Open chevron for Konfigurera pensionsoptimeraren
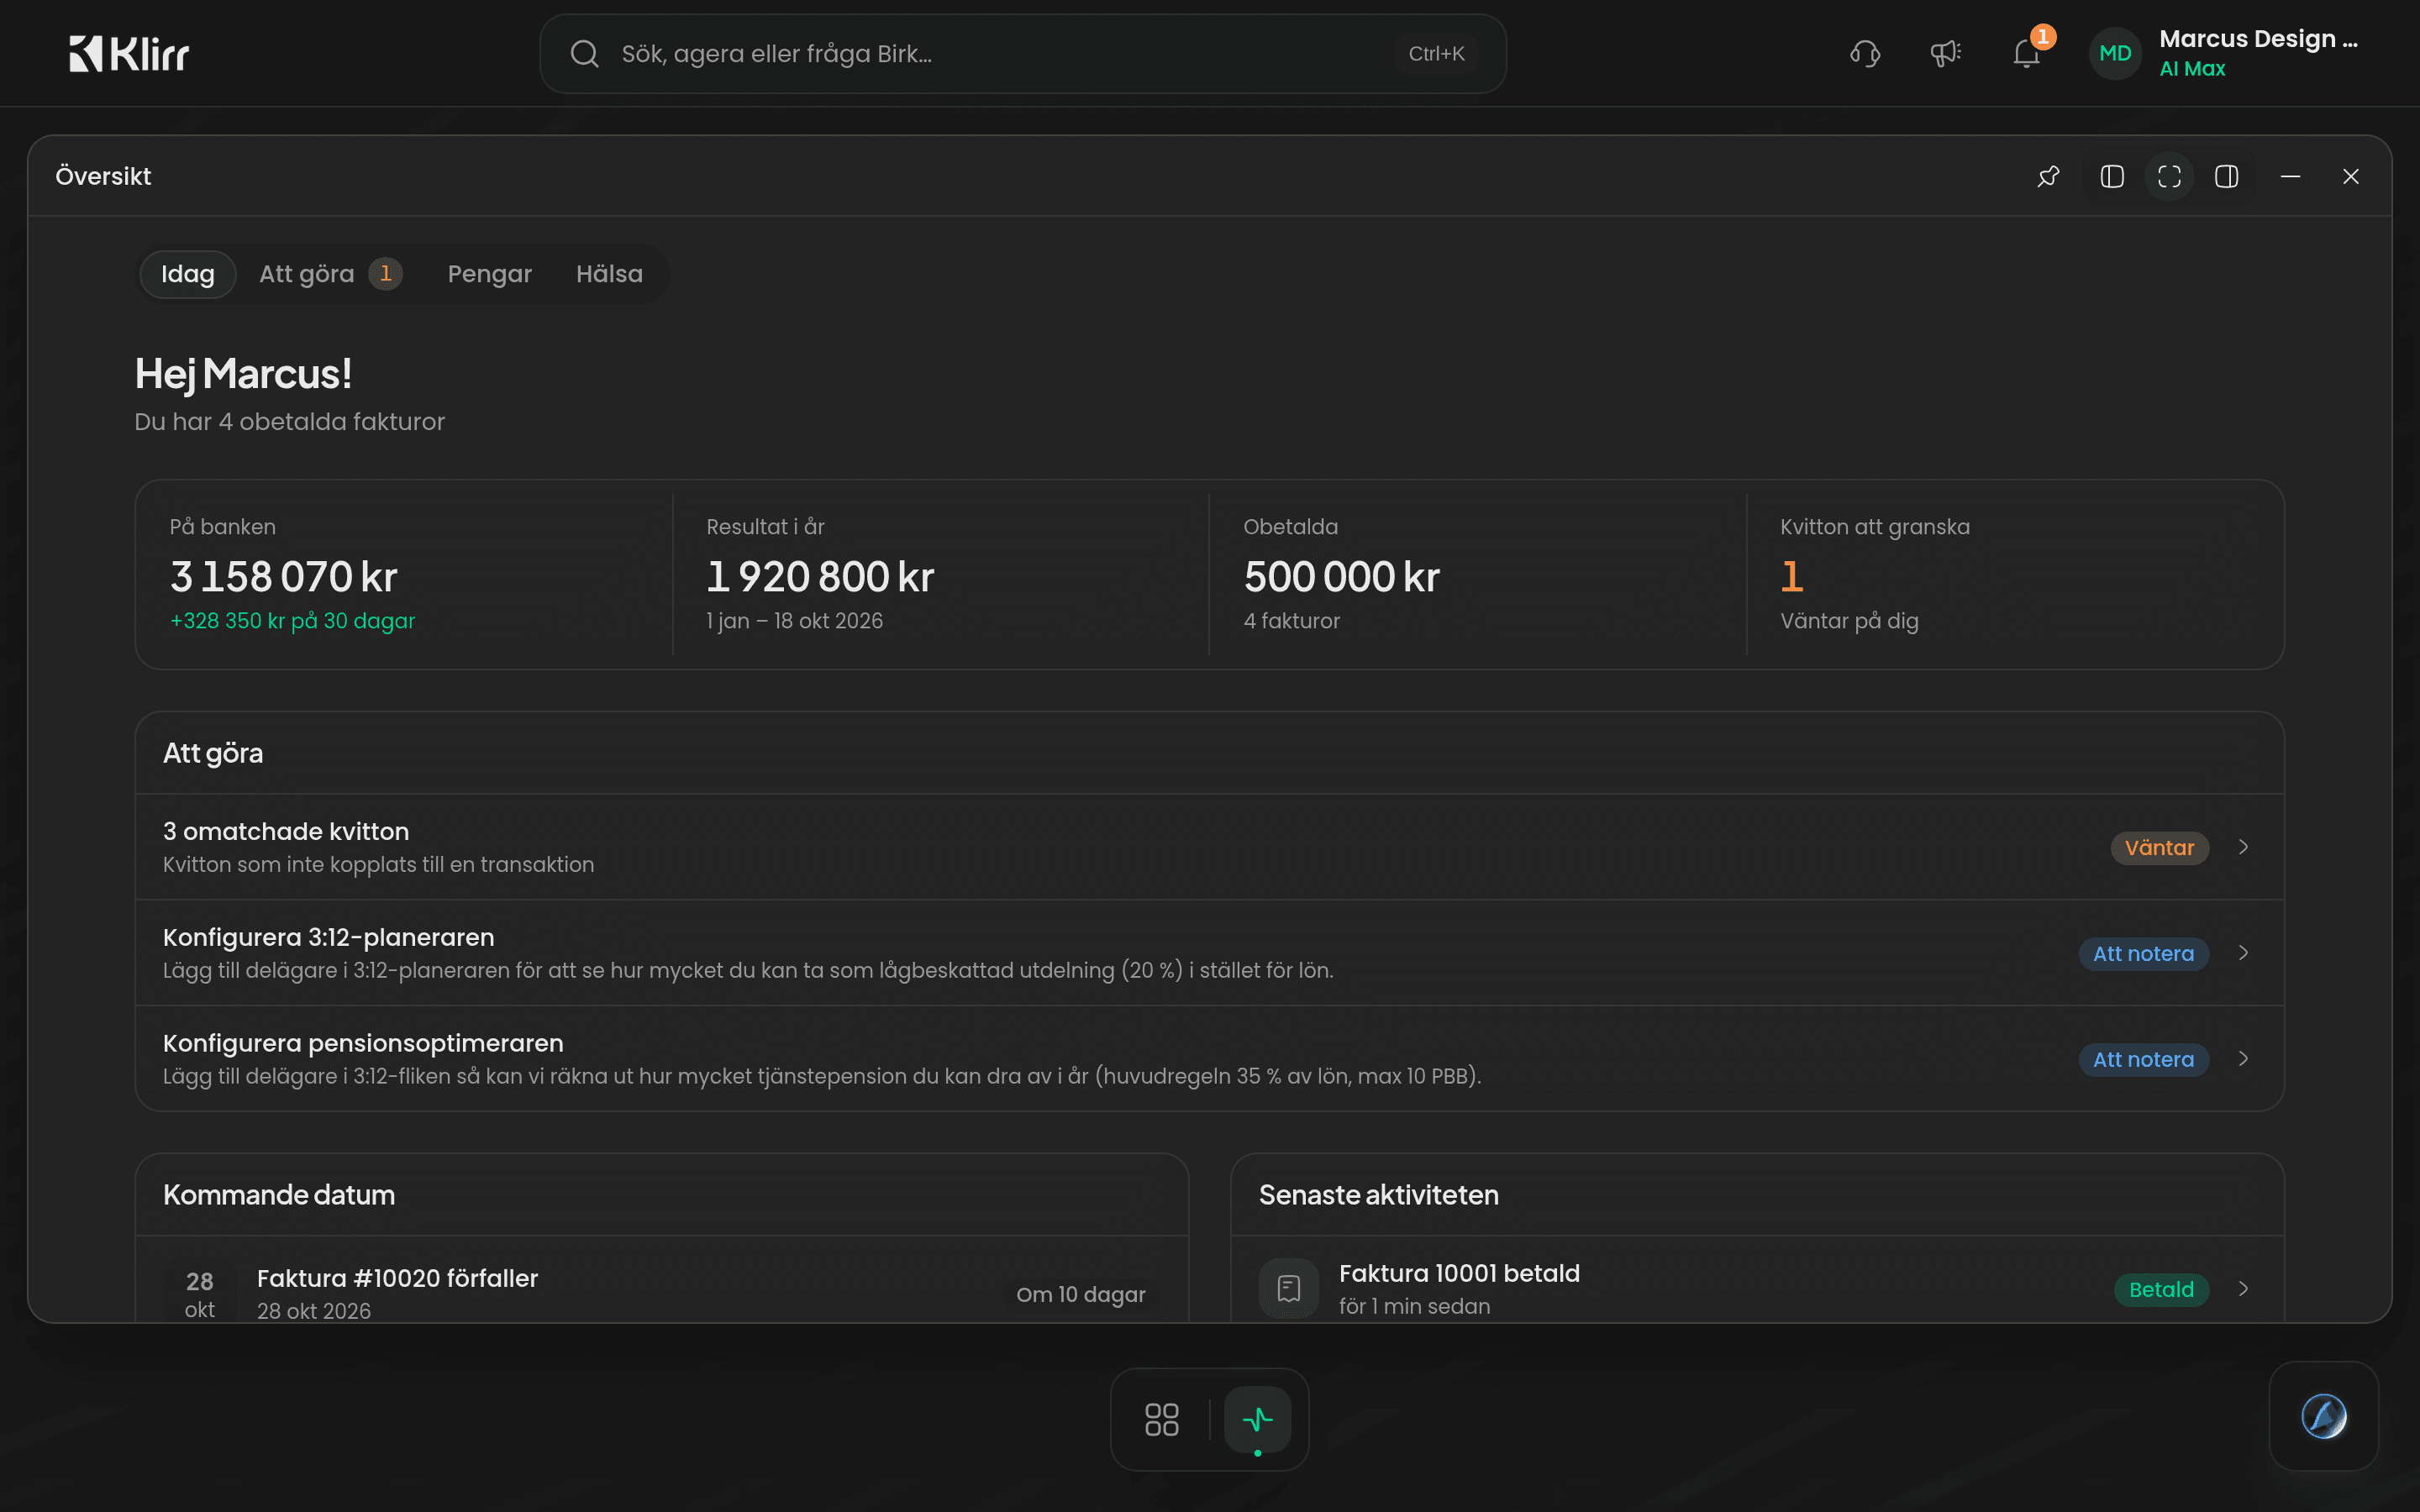 (x=2243, y=1059)
